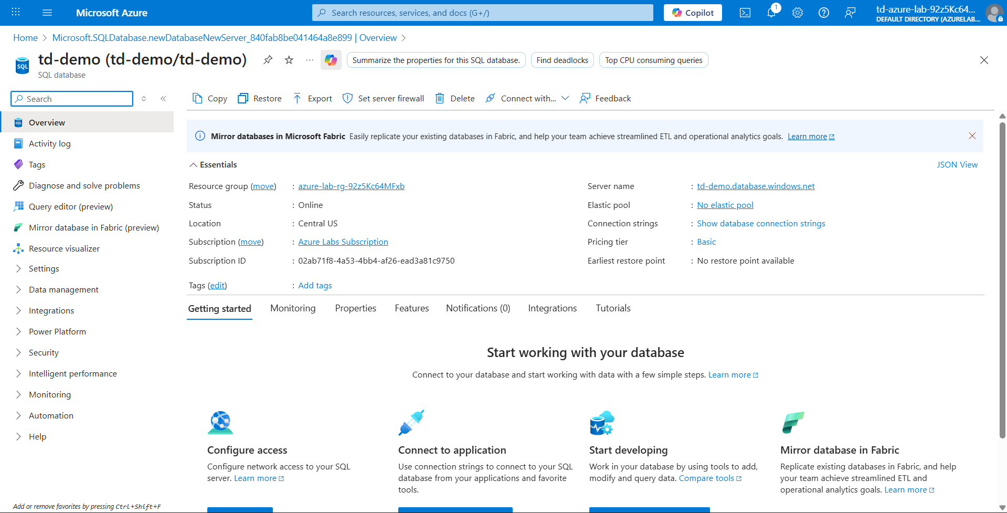Open the Azure portal hamburger menu
The image size is (1007, 513).
point(47,13)
